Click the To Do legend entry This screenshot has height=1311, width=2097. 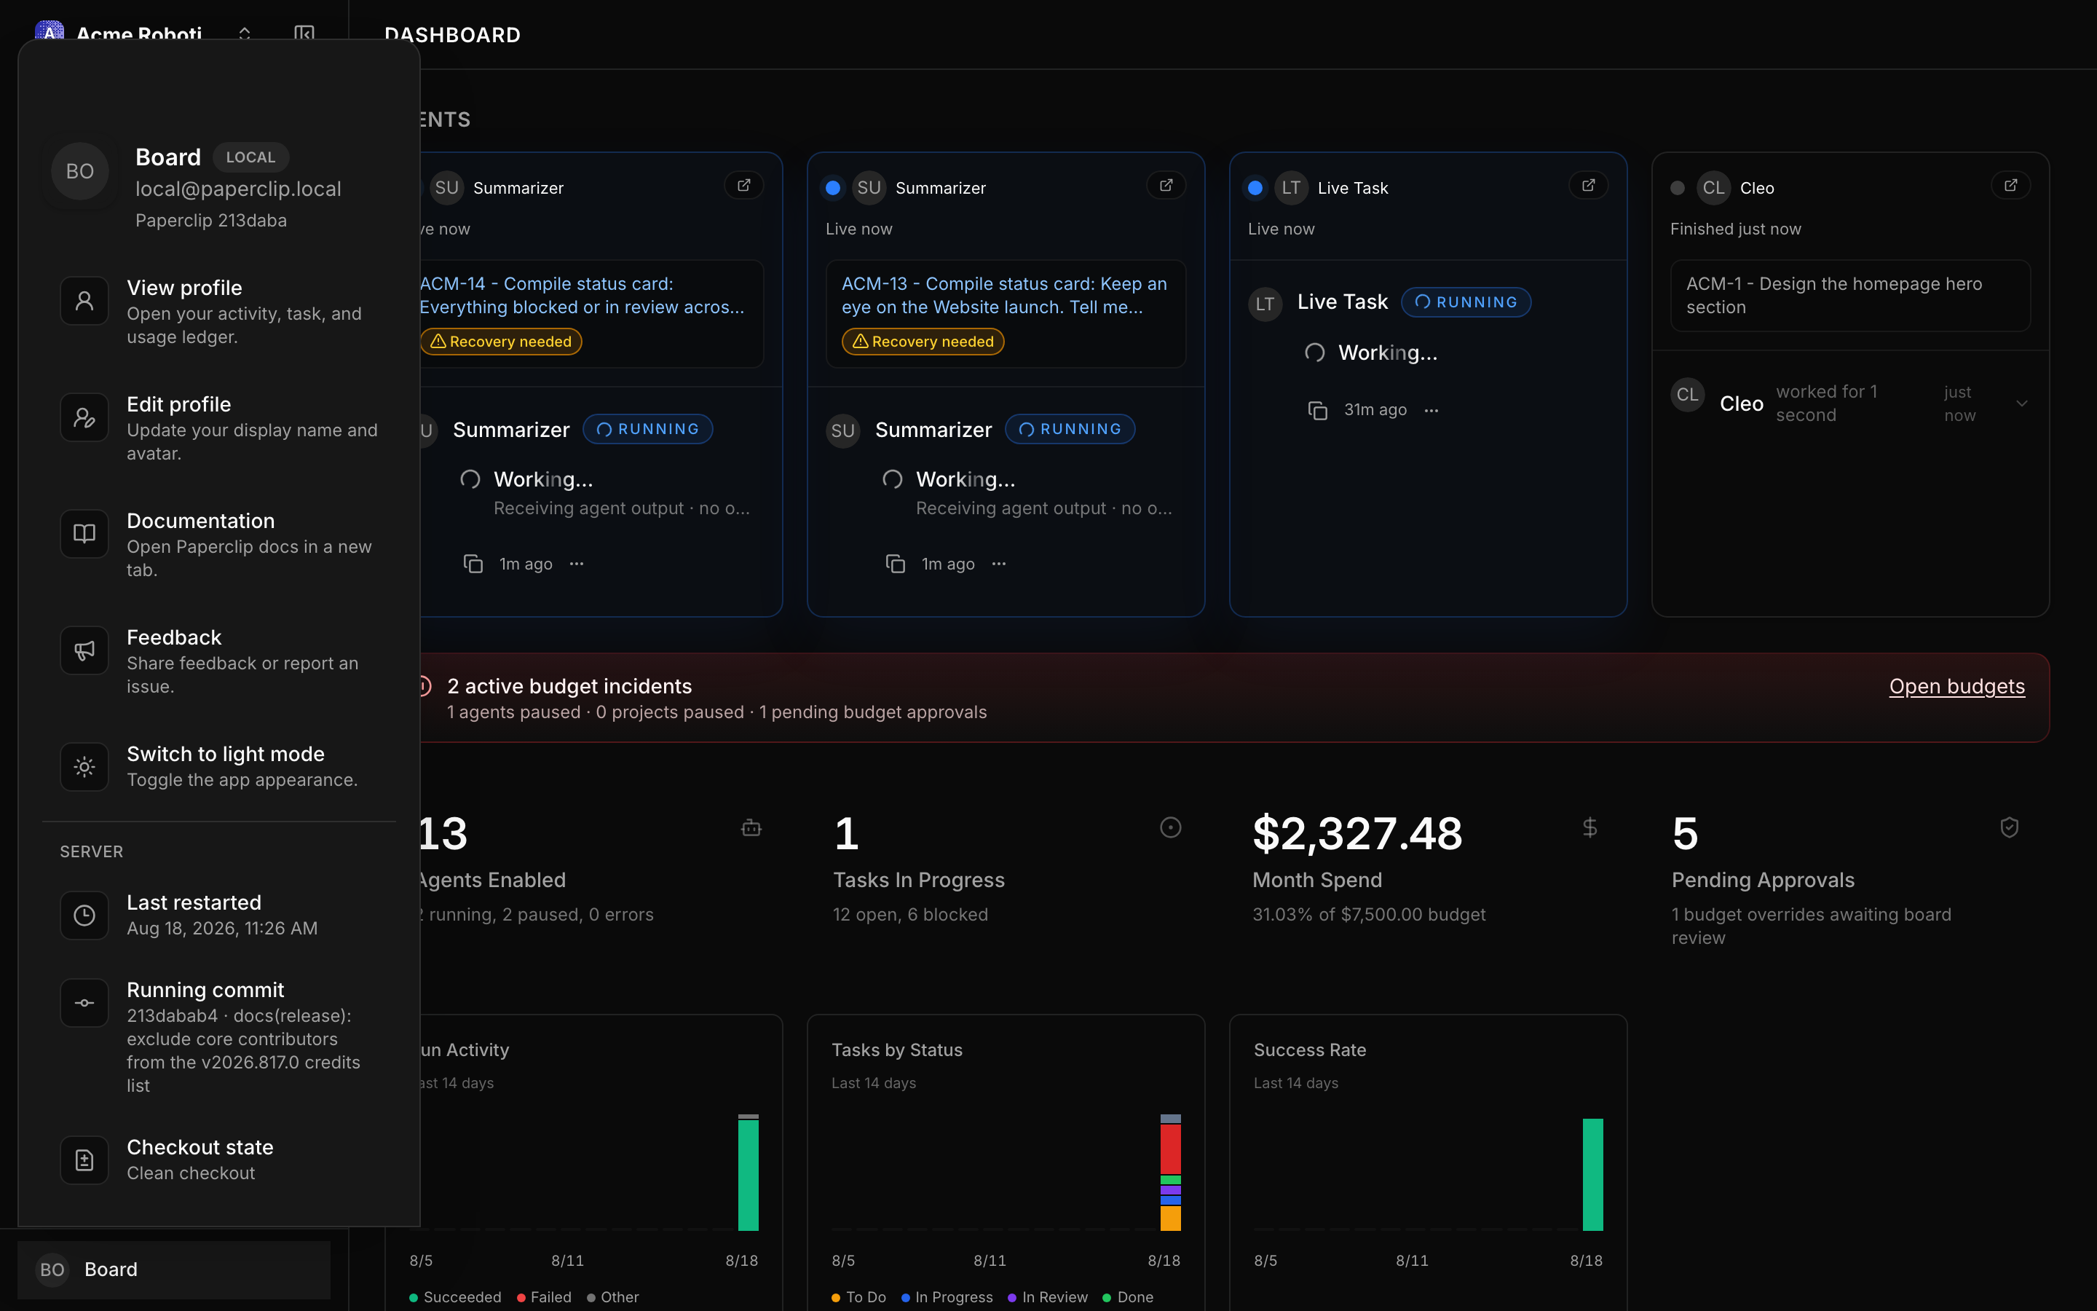[x=858, y=1297]
